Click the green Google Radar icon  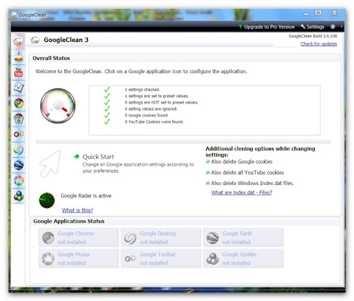[x=47, y=200]
